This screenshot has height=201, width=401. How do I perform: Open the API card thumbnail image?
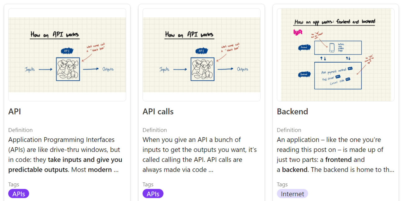(x=67, y=55)
